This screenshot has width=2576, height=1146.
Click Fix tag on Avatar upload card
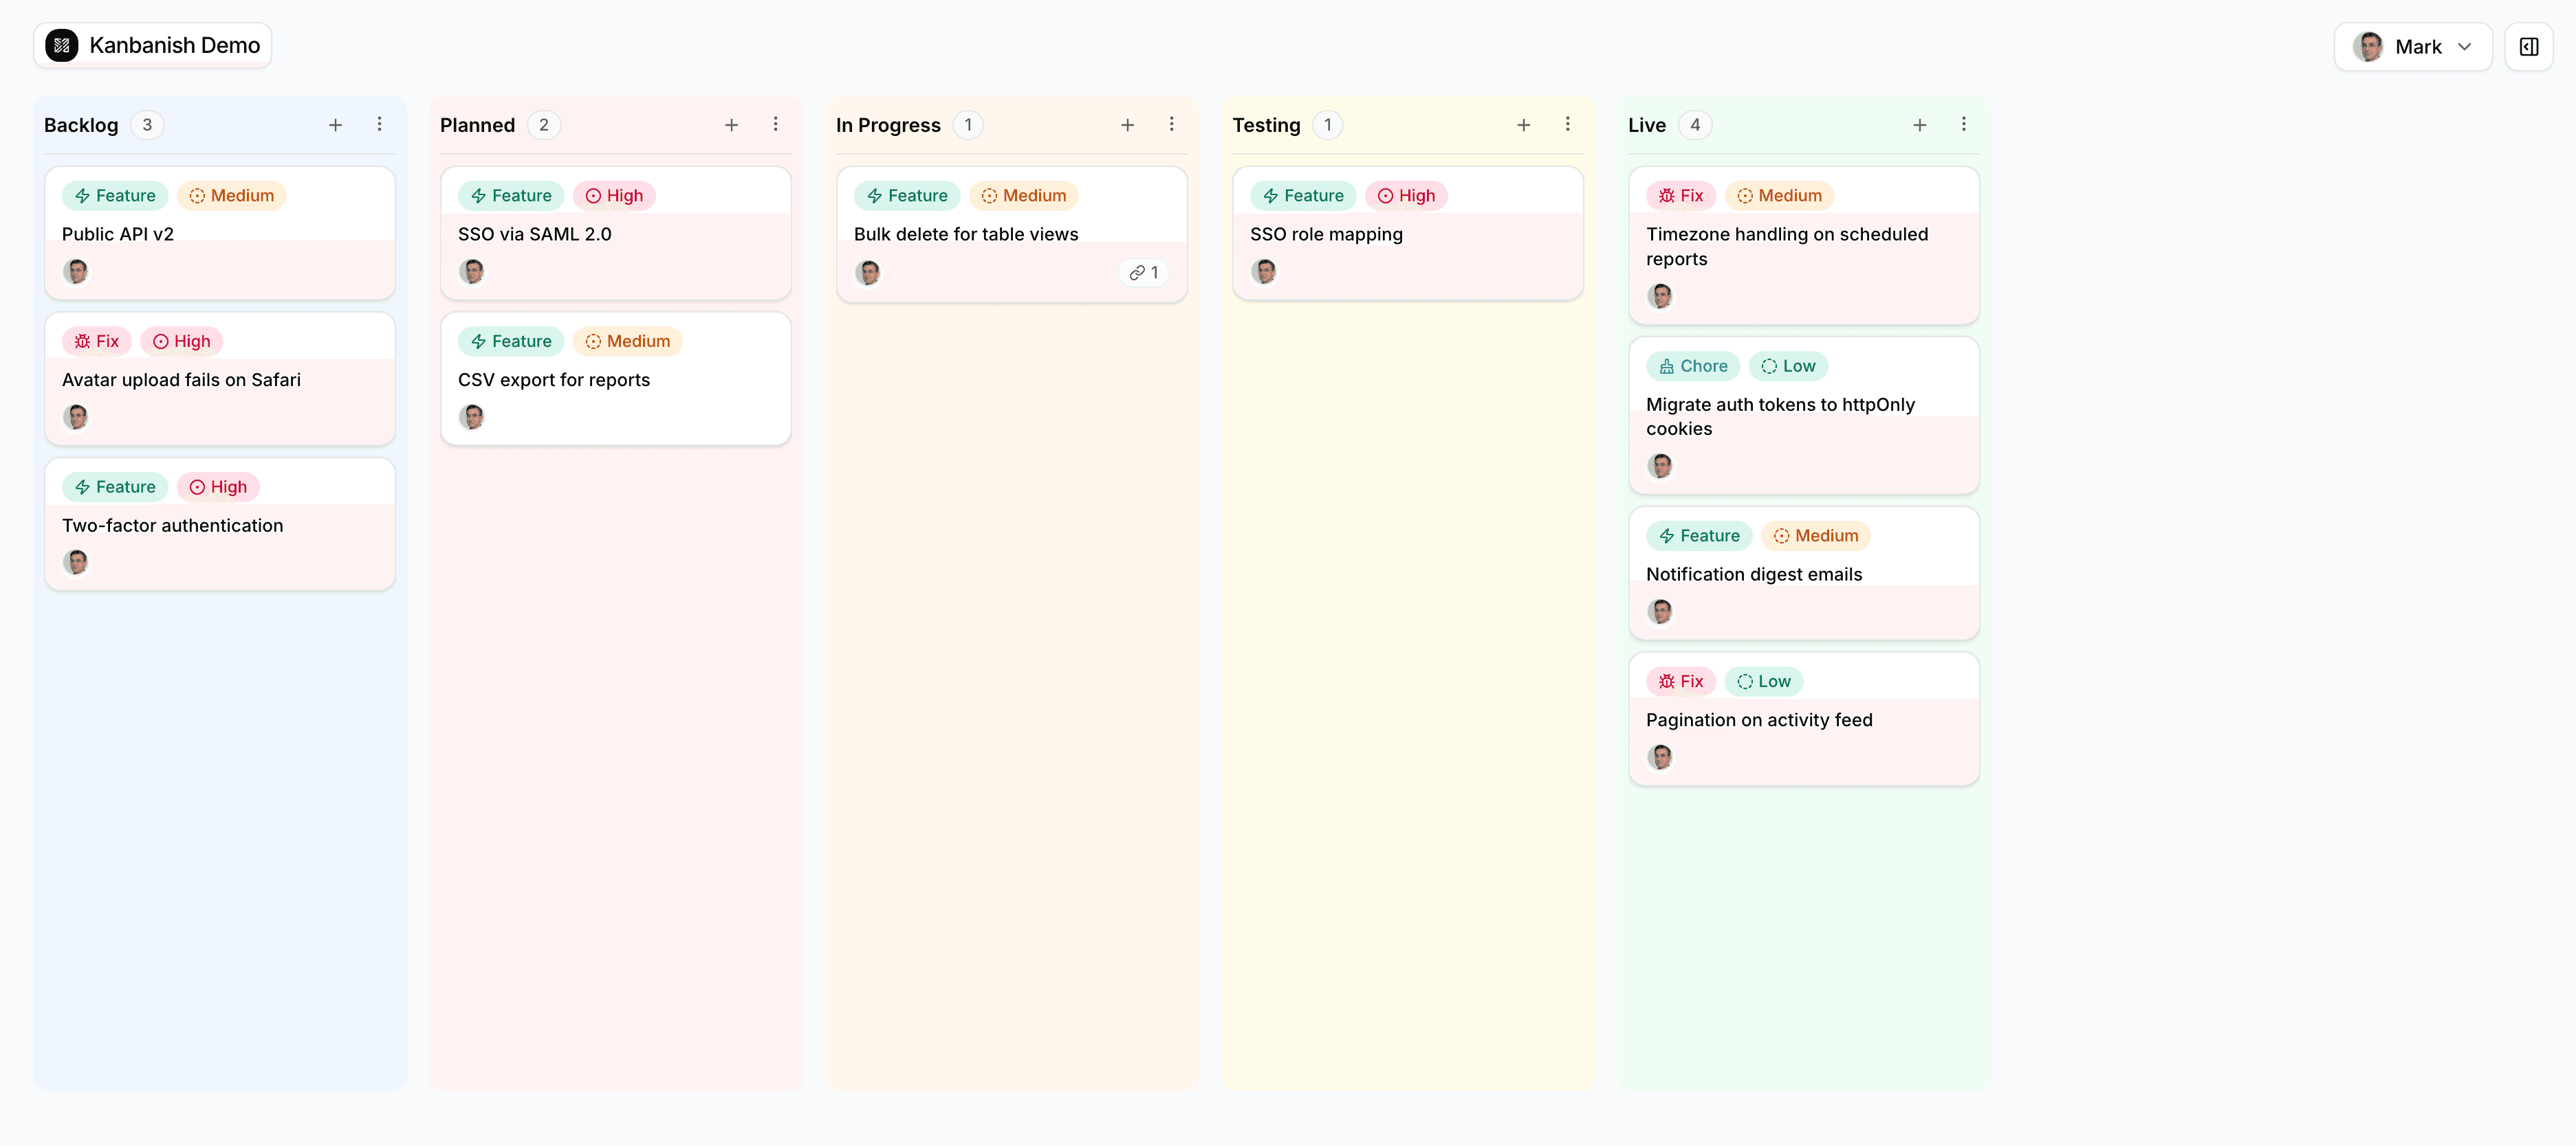pos(97,341)
